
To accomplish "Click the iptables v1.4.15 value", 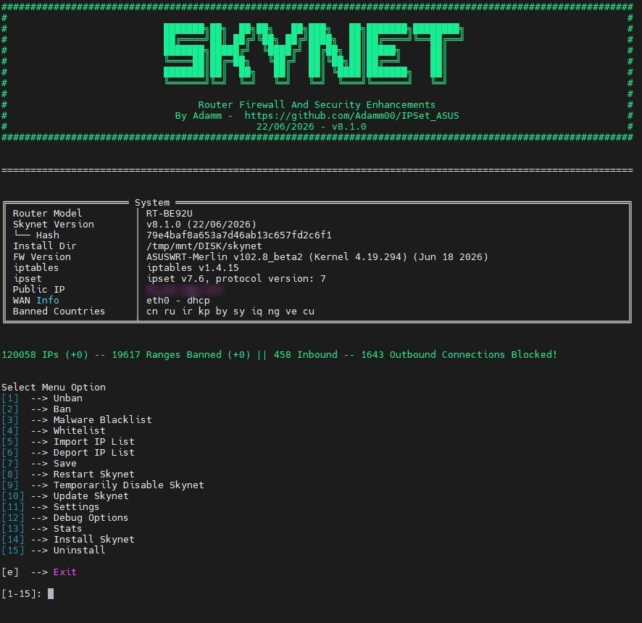I will click(193, 268).
